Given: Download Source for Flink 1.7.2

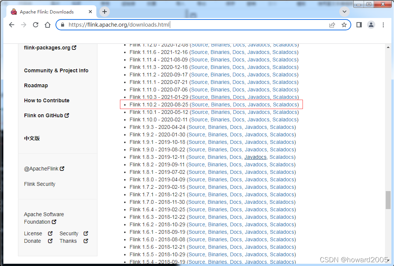Looking at the screenshot, I should coord(197,187).
